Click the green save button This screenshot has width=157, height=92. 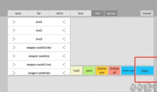pos(89,71)
